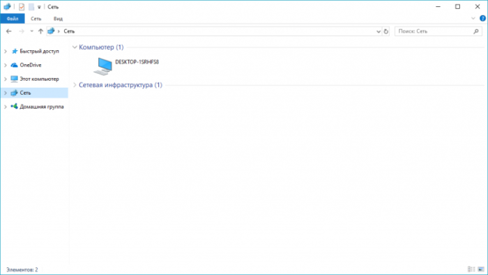Open recent locations dropdown arrow
Viewport: 488px width, 275px height.
point(31,31)
